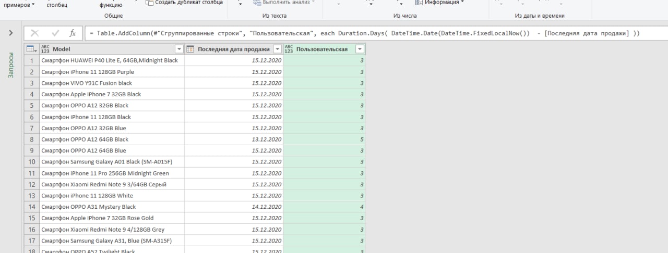Screen dimensions: 668x253
Task: Select row number 8 header
Action: 31,140
